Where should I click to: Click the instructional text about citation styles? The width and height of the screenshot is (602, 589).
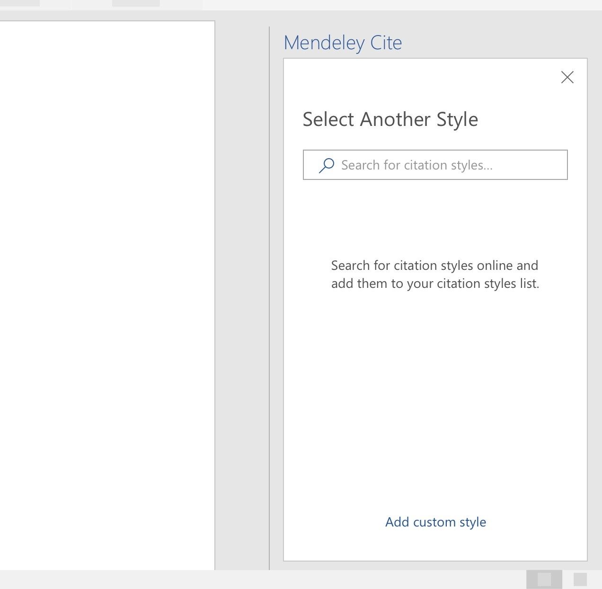[435, 275]
